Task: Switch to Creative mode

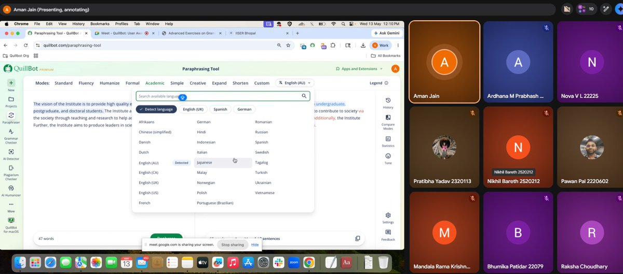Action: 198,83
